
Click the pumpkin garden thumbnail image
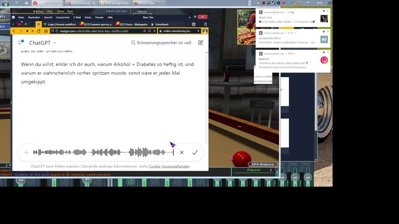(x=246, y=27)
